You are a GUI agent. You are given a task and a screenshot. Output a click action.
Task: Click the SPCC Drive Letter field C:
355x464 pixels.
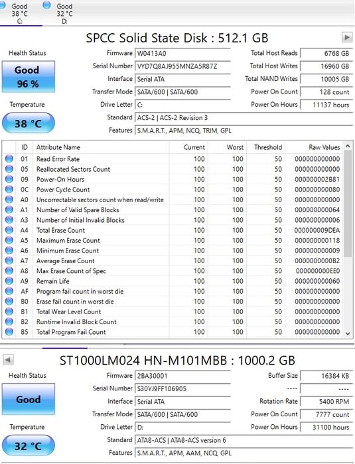click(182, 105)
